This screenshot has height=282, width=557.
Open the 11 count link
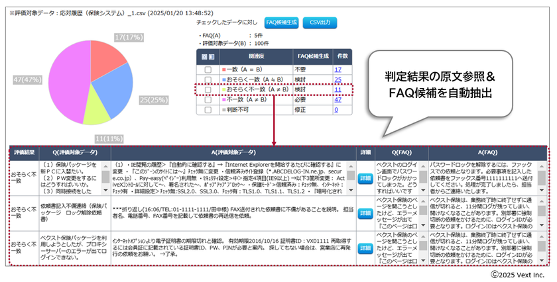click(338, 90)
